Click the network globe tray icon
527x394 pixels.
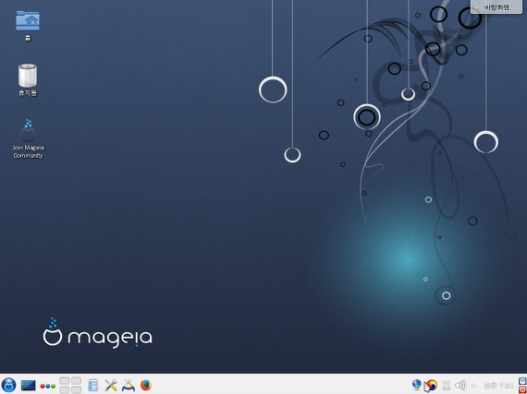(x=417, y=385)
